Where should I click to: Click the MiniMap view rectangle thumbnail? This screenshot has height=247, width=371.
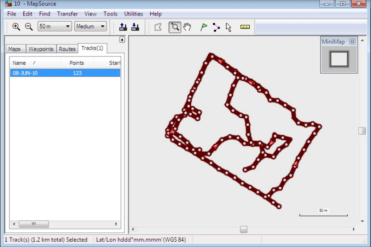click(x=339, y=59)
